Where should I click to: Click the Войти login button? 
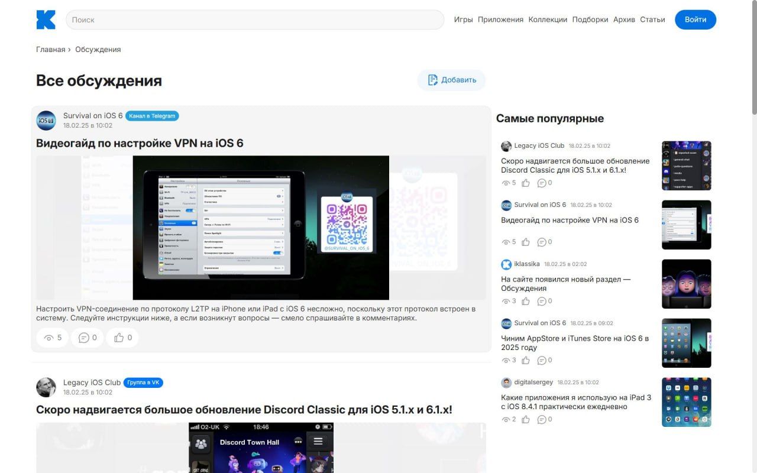pos(695,20)
